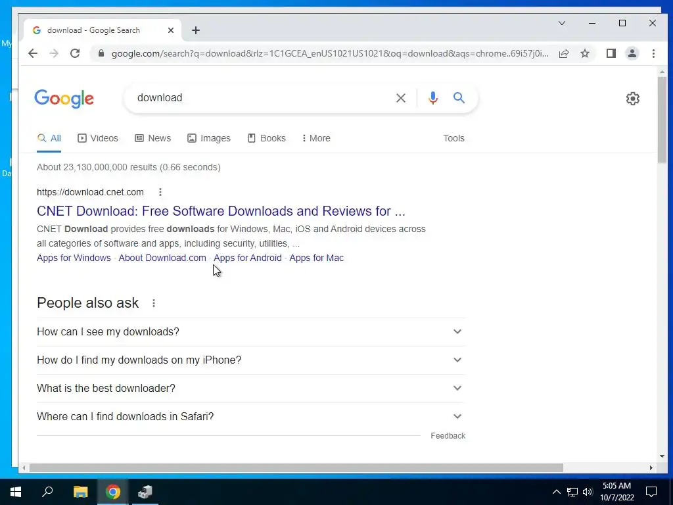
Task: Open the installer app icon in taskbar
Action: pos(145,492)
